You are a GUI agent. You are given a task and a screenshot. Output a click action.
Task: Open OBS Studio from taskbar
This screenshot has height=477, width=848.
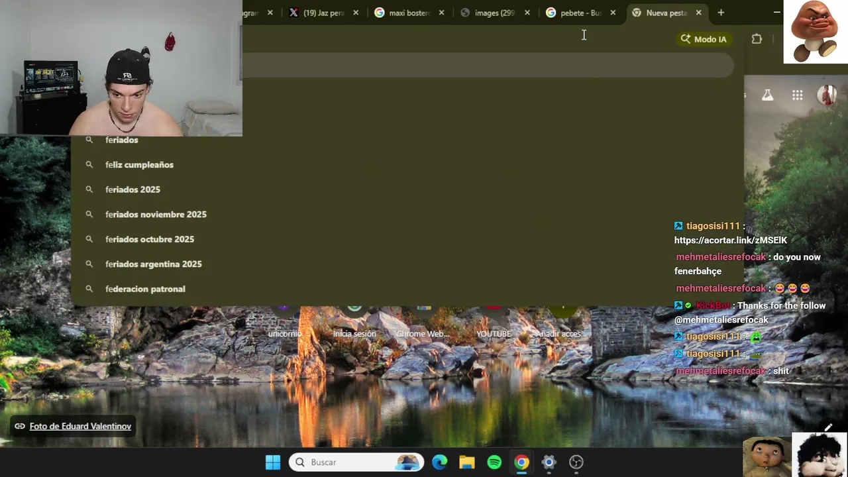click(x=576, y=462)
